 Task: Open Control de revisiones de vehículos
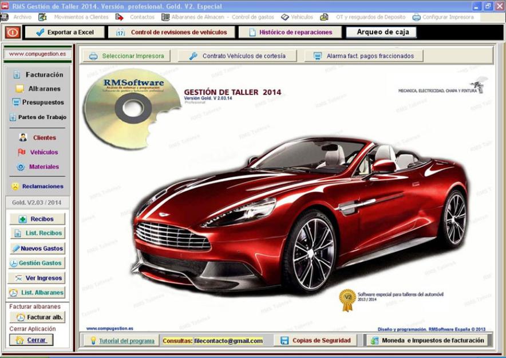click(x=171, y=32)
